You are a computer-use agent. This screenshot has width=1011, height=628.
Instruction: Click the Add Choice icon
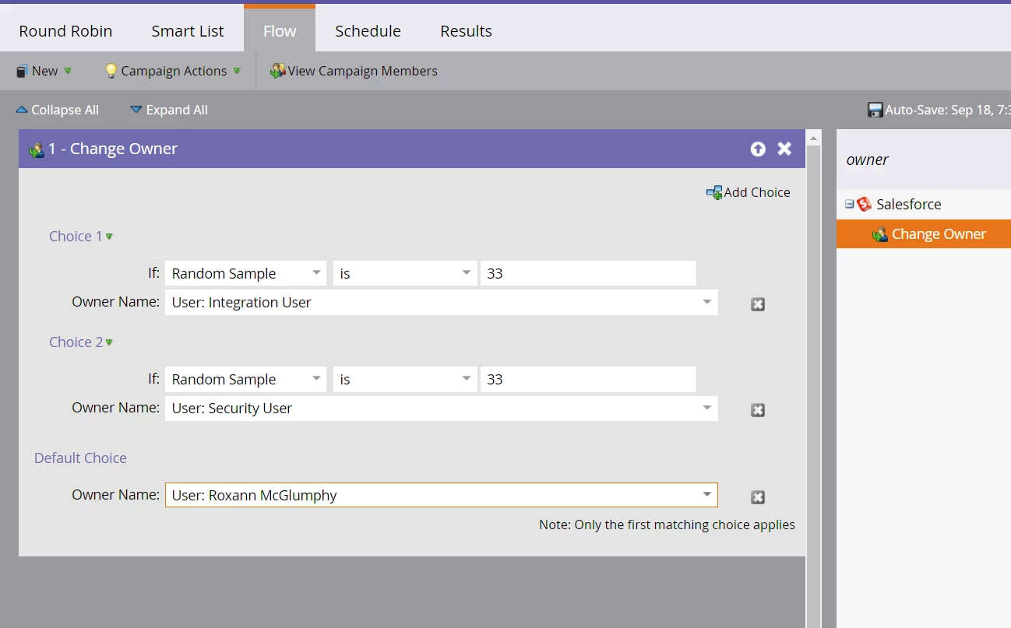[x=713, y=192]
